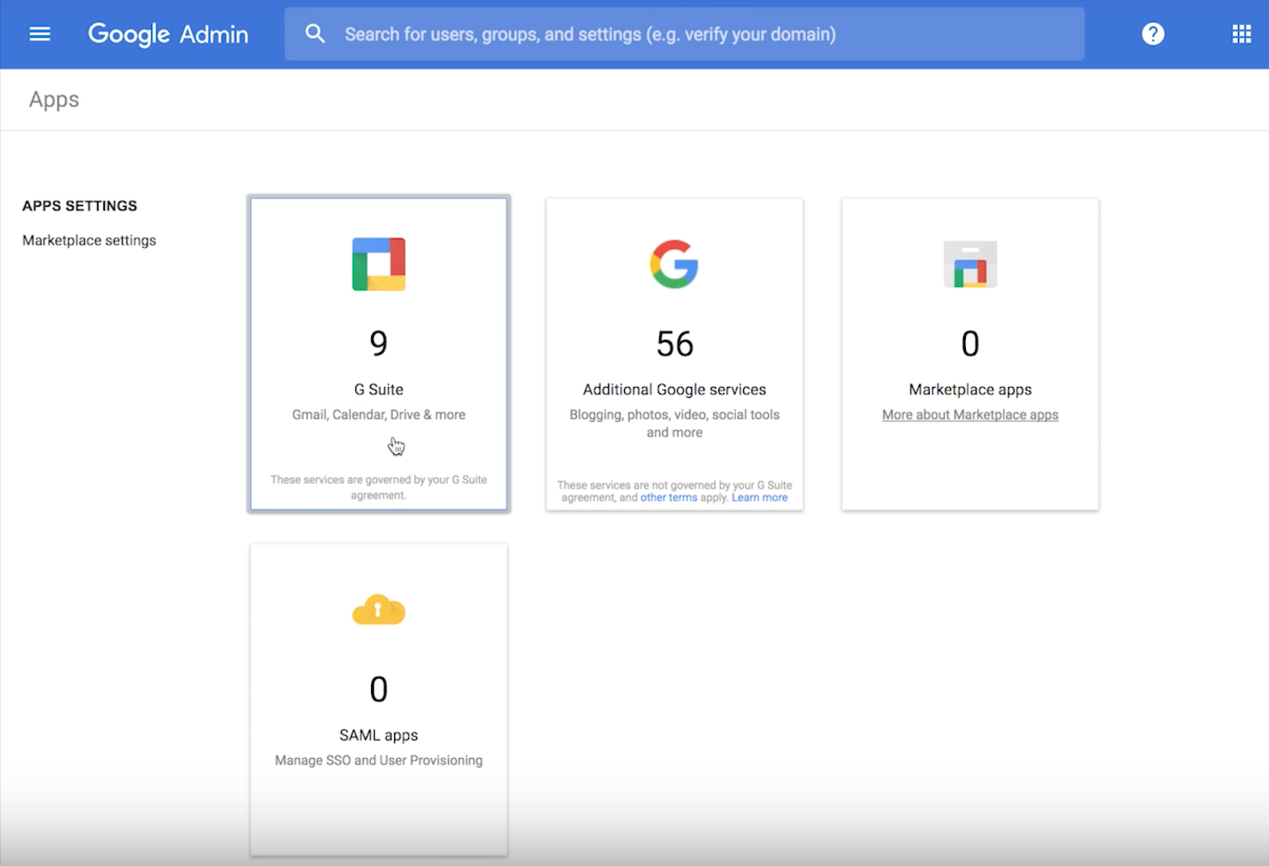Click the Apps breadcrumb heading
Screen dimensions: 1269x866
[54, 99]
